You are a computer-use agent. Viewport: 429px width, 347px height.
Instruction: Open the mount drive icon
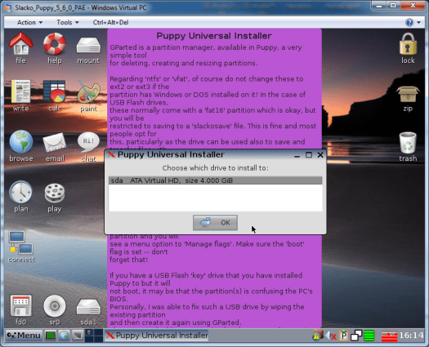click(88, 45)
